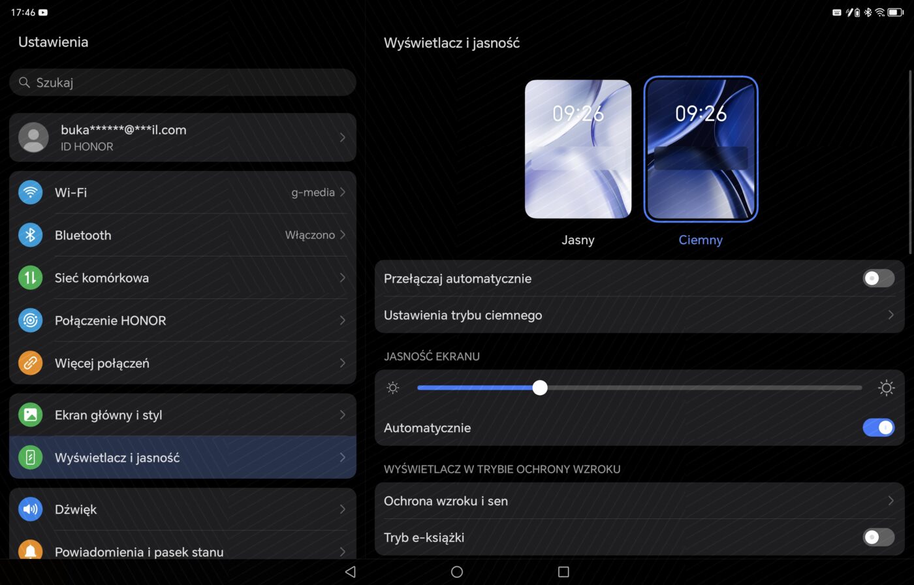The height and width of the screenshot is (585, 914).
Task: Tap the Bluetooth icon in sidebar
Action: tap(30, 235)
